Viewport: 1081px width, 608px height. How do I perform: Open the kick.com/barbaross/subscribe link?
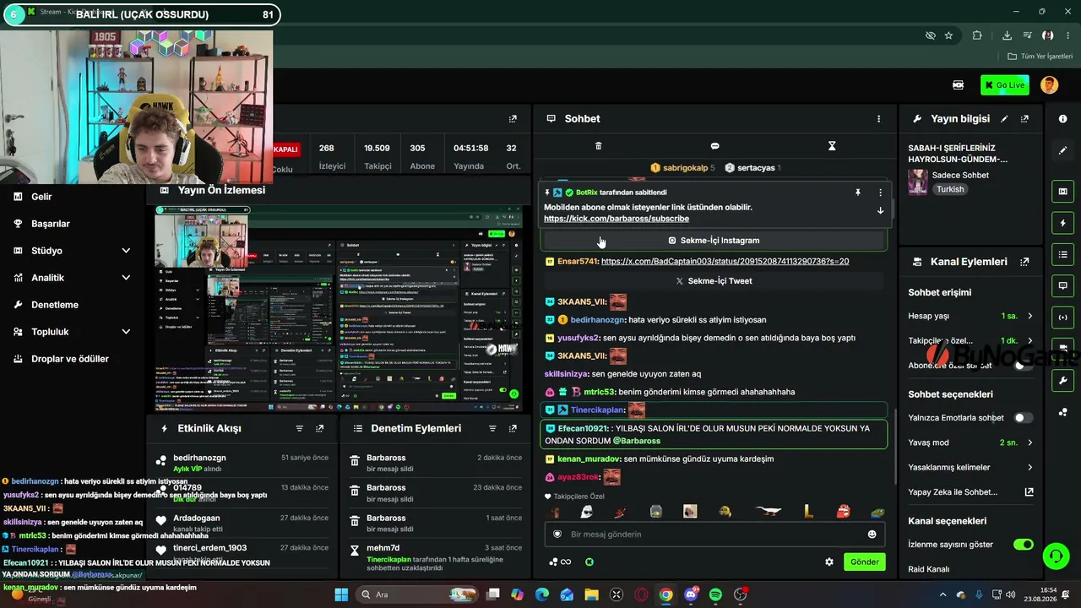tap(617, 219)
